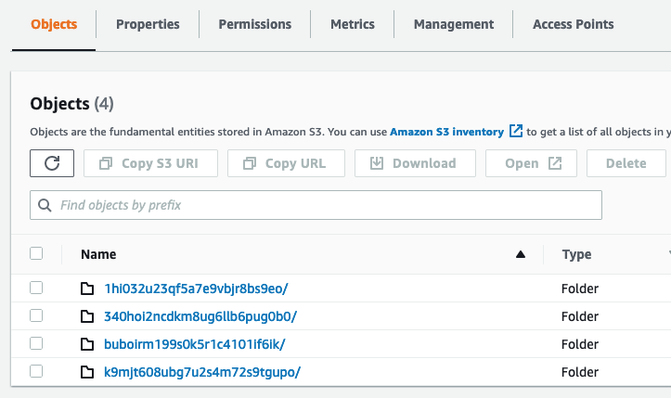The image size is (671, 398).
Task: Check the box for k9mjt608ubg7u2s4m72s9tgupo/ row
Action: (x=36, y=372)
